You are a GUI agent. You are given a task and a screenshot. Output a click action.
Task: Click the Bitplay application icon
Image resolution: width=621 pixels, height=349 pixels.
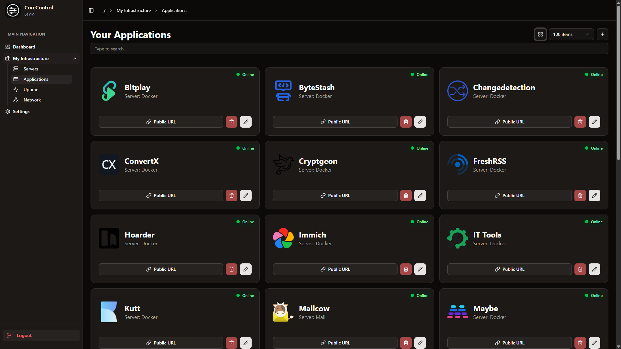(109, 90)
